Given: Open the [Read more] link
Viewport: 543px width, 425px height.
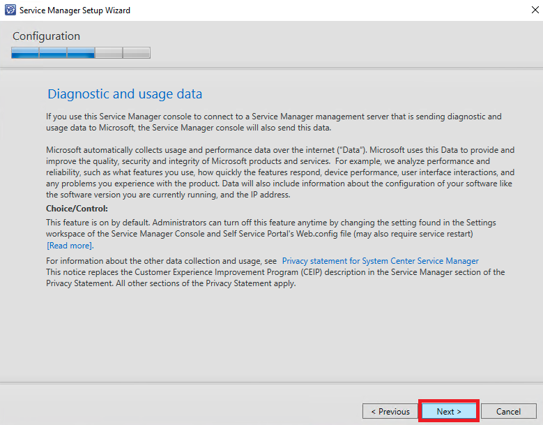Looking at the screenshot, I should coord(70,246).
